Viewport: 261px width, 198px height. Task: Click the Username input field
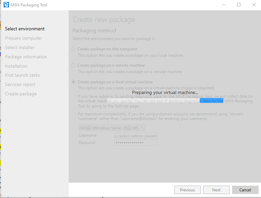point(136,136)
